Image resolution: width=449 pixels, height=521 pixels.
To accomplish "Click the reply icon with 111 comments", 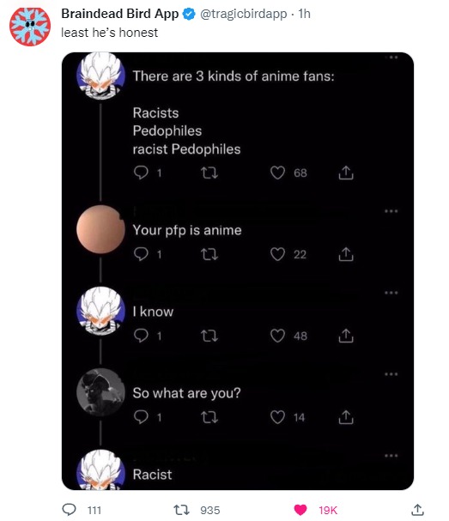I will click(70, 509).
